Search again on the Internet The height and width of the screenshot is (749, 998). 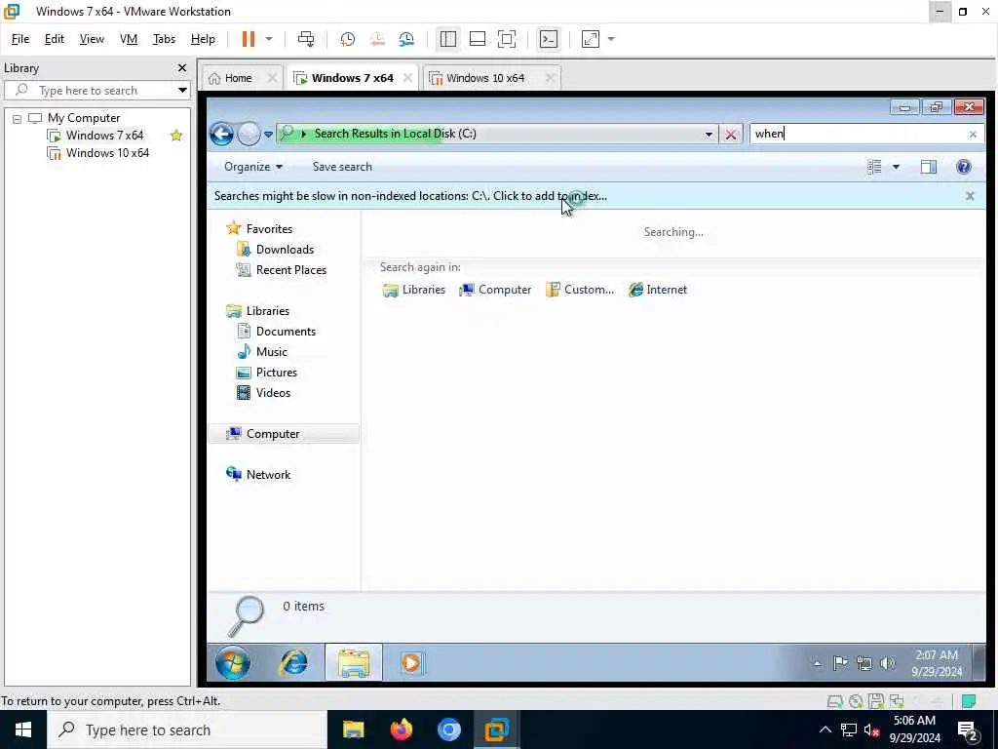[x=658, y=290]
